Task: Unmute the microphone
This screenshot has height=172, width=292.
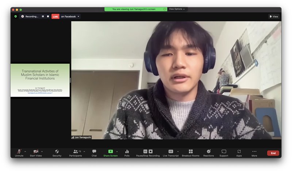Action: tap(19, 152)
